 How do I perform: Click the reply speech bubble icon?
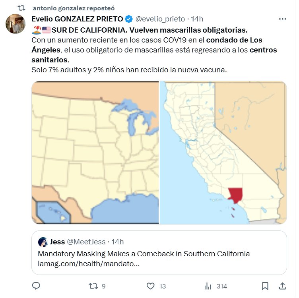[x=36, y=286]
